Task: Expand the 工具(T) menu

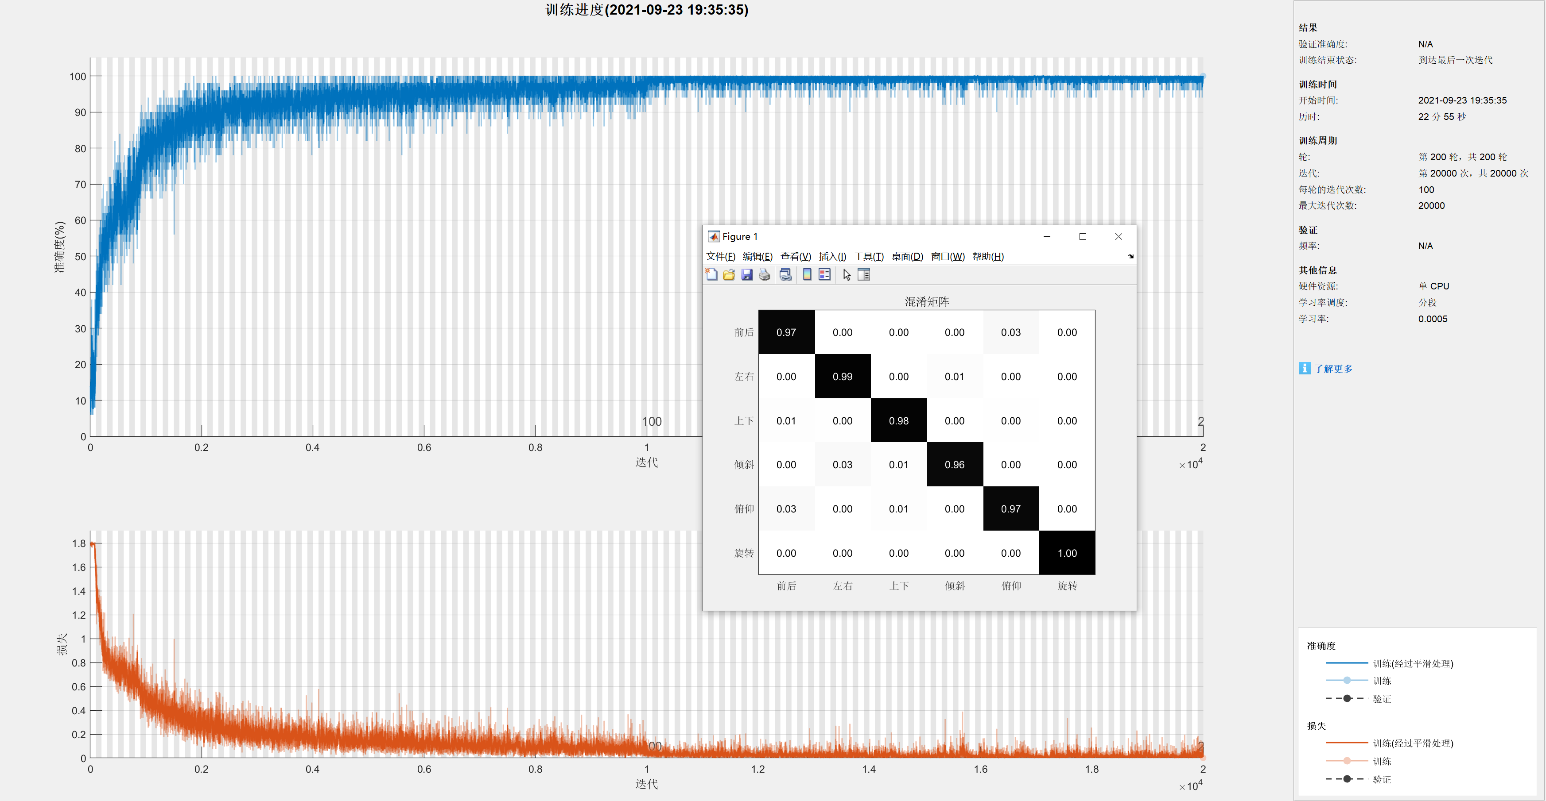Action: [868, 257]
